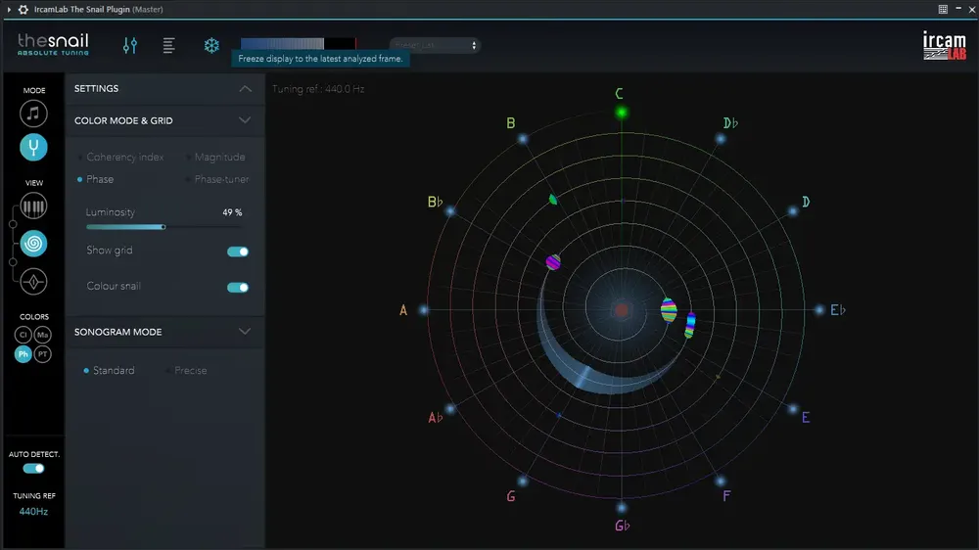Click the Tuning ref 440.0 Hz label
The height and width of the screenshot is (550, 979).
318,89
